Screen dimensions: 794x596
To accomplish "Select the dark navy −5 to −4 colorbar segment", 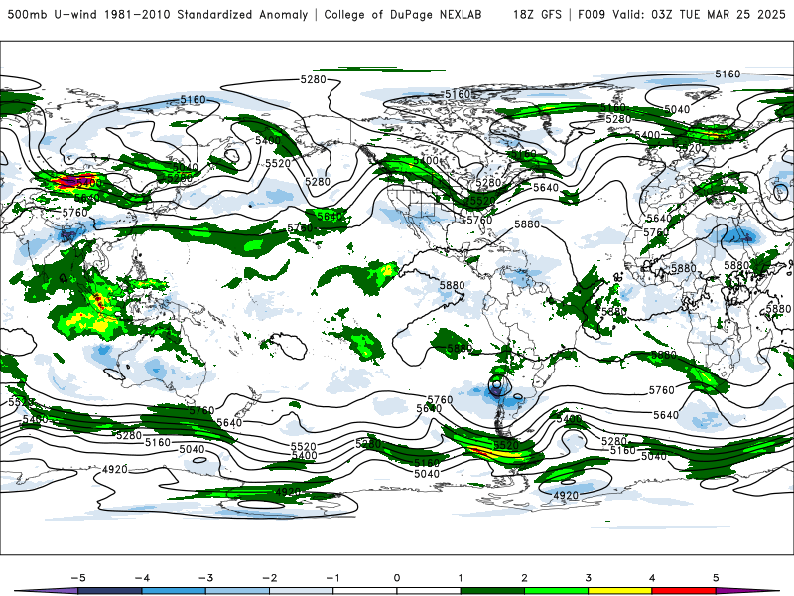I will (110, 591).
